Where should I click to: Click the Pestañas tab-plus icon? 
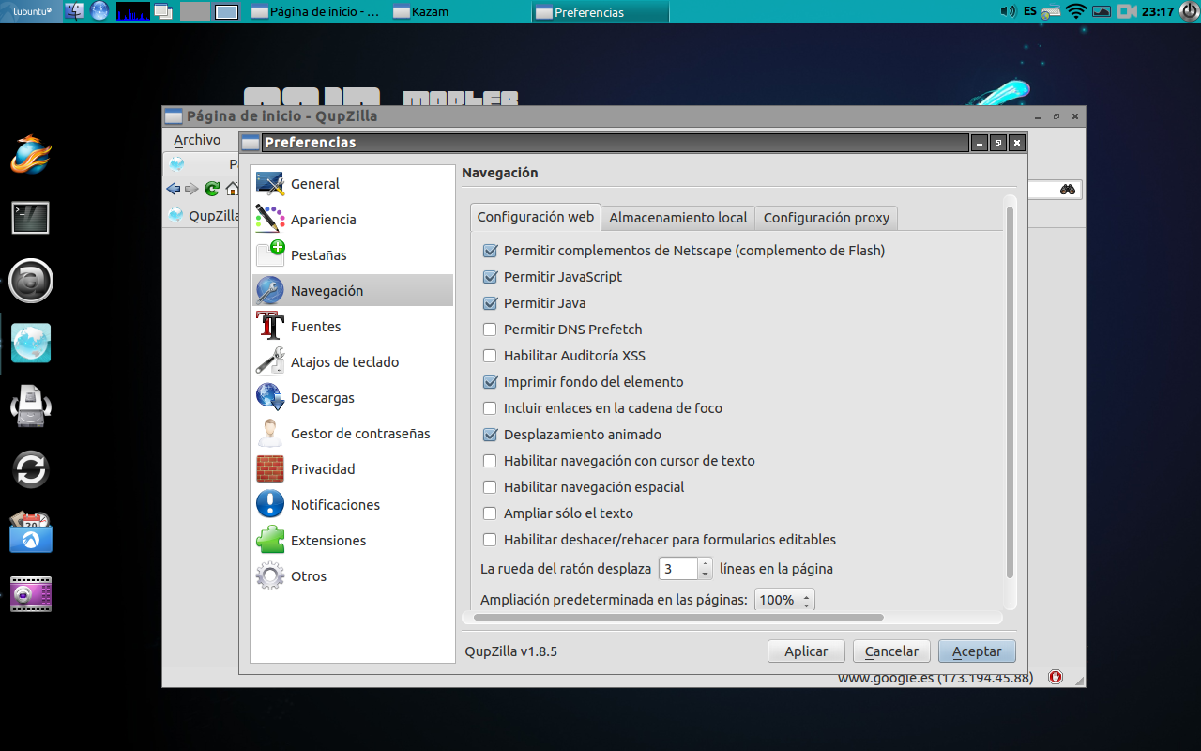coord(270,255)
